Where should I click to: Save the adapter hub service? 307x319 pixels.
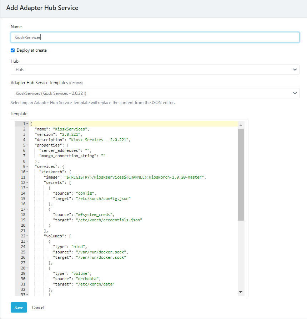click(19, 307)
